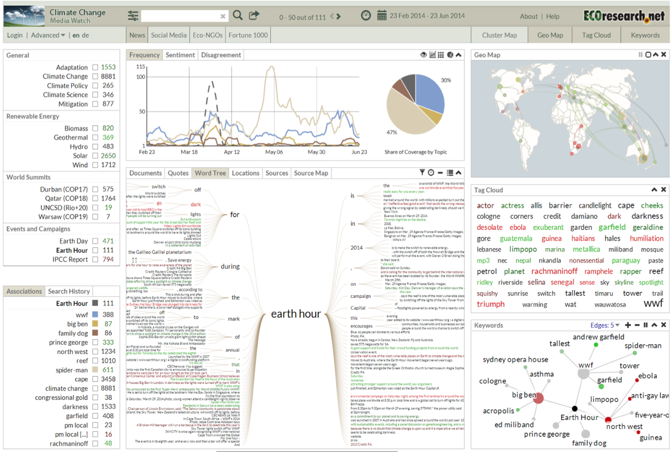Close the Geo Map panel
This screenshot has height=452, width=672.
point(664,55)
